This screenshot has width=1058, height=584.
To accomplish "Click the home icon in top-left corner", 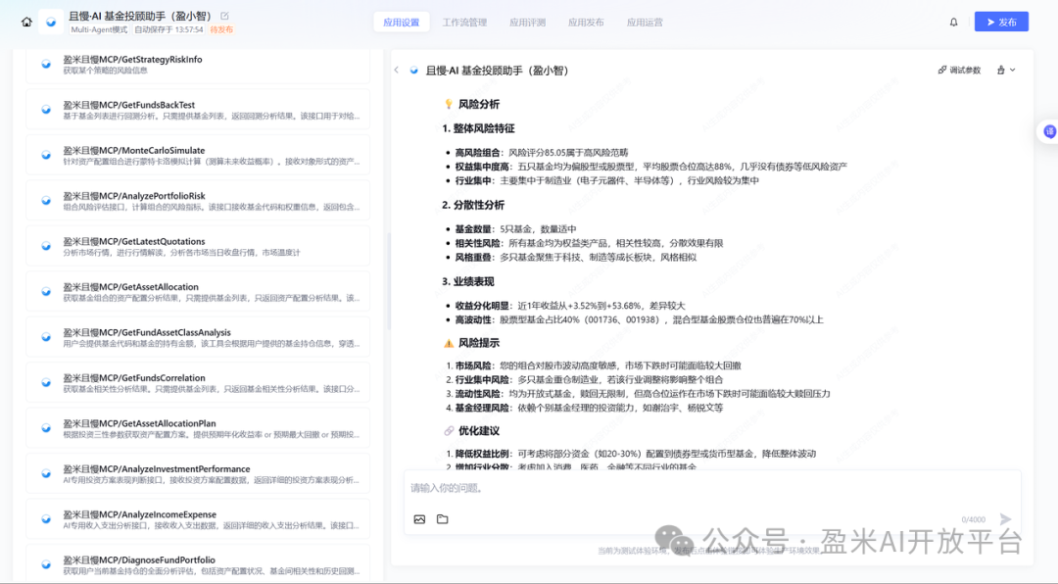I will pos(26,21).
